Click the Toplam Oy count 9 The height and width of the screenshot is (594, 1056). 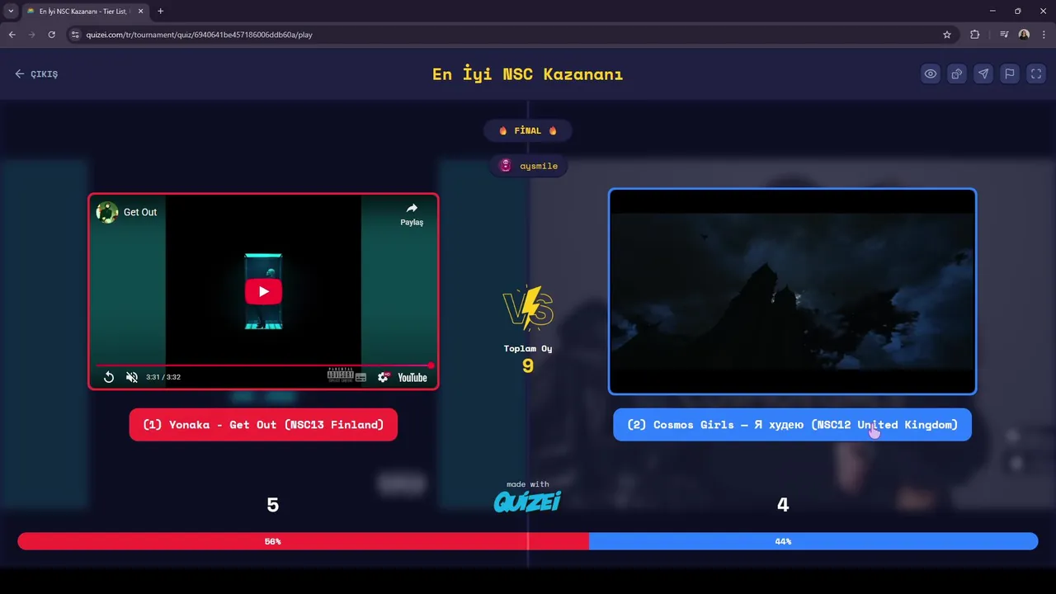click(x=528, y=365)
